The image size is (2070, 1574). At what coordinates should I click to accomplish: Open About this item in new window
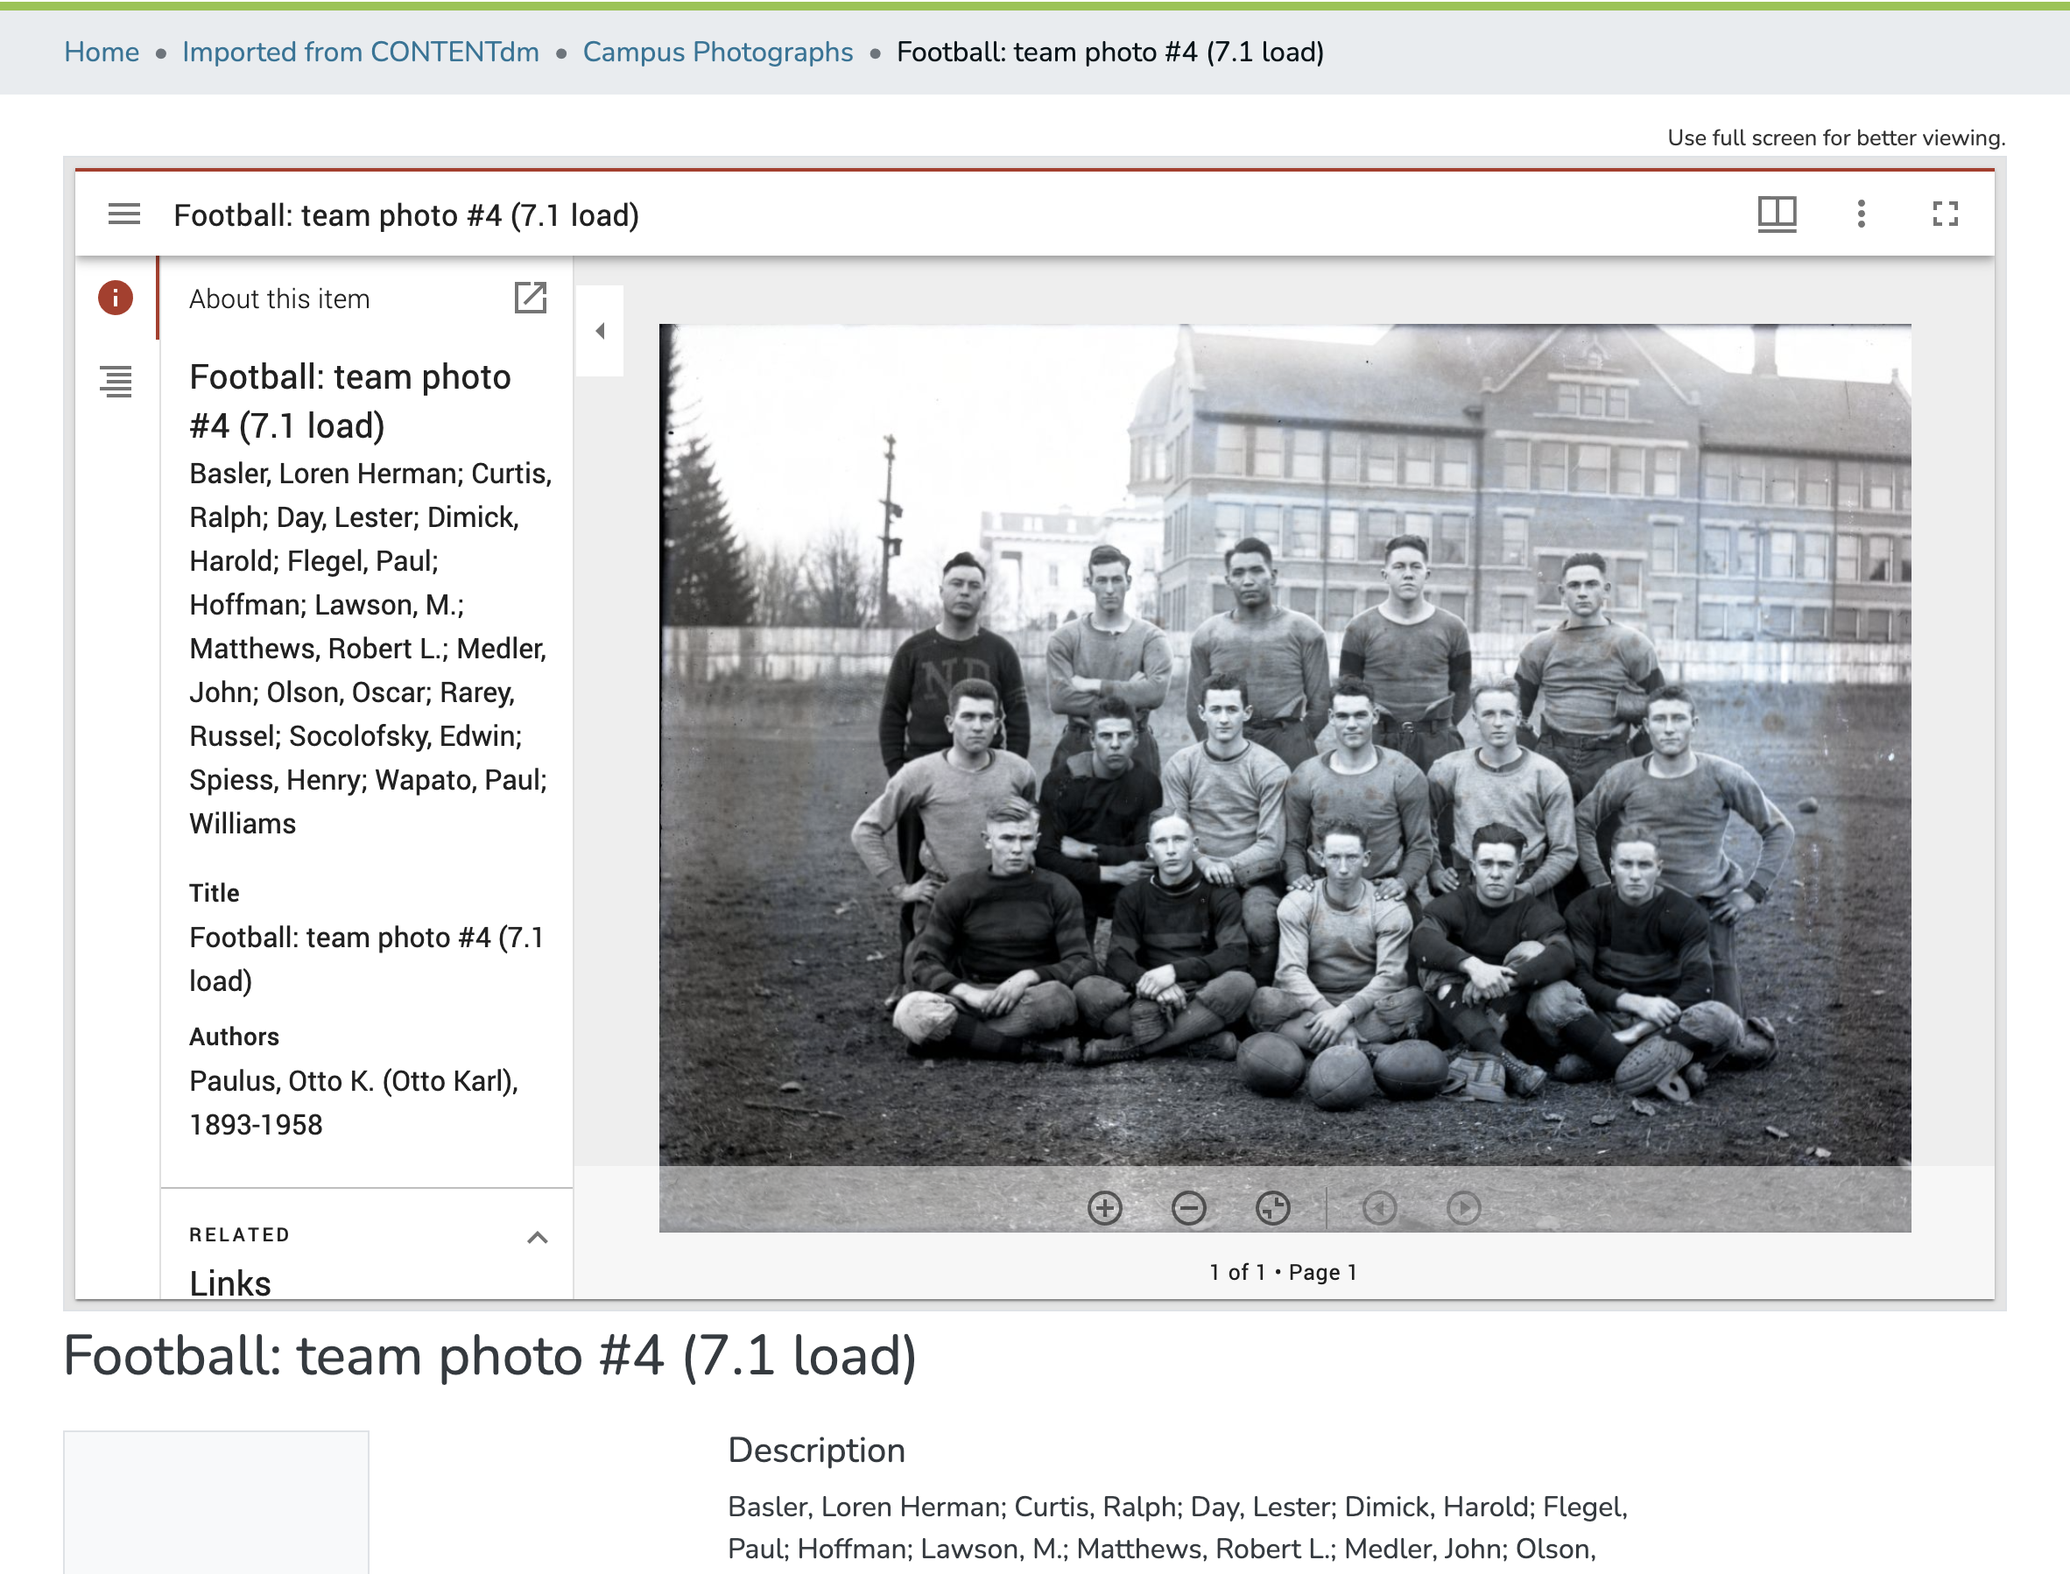pyautogui.click(x=531, y=298)
